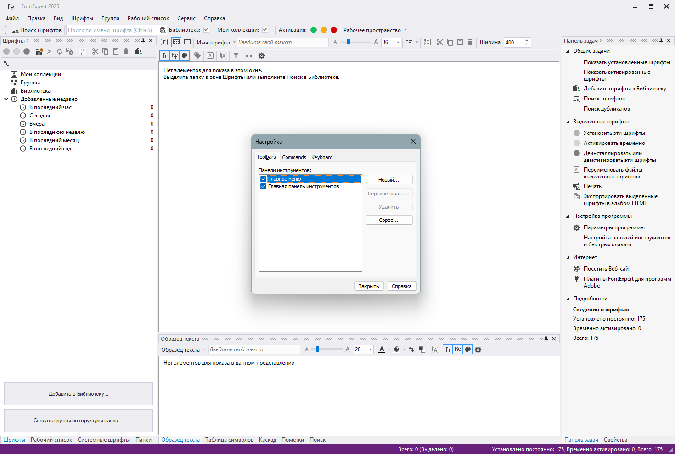Collapse the Общие задачи section
675x454 pixels.
[568, 51]
